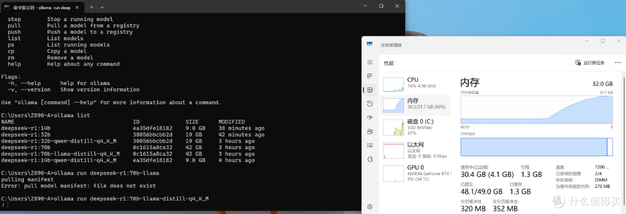Open the Task Manager hamburger navigation menu
This screenshot has width=626, height=214.
coord(370,62)
